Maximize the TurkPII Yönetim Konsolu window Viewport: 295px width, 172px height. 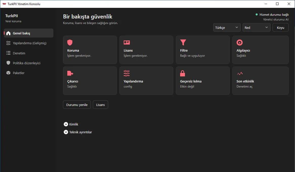click(x=277, y=4)
